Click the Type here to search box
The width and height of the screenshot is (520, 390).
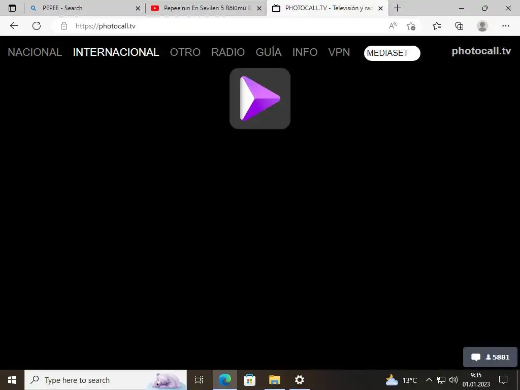pyautogui.click(x=106, y=380)
